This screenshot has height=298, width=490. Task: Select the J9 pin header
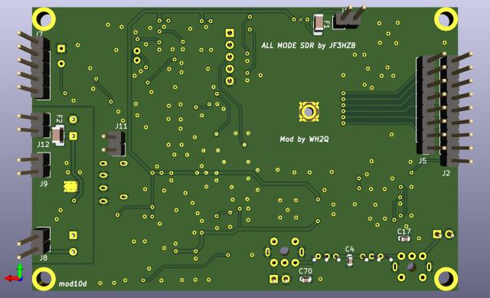pyautogui.click(x=34, y=165)
